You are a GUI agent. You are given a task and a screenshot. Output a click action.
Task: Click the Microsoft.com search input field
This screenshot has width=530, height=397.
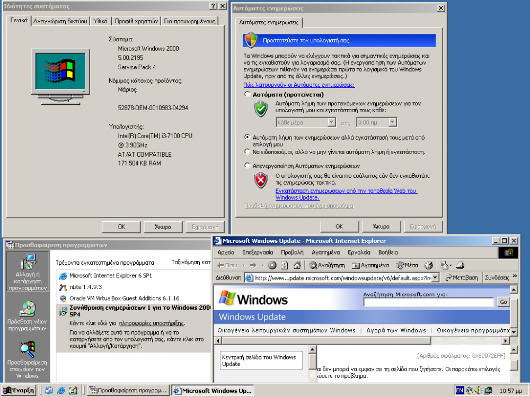(429, 302)
